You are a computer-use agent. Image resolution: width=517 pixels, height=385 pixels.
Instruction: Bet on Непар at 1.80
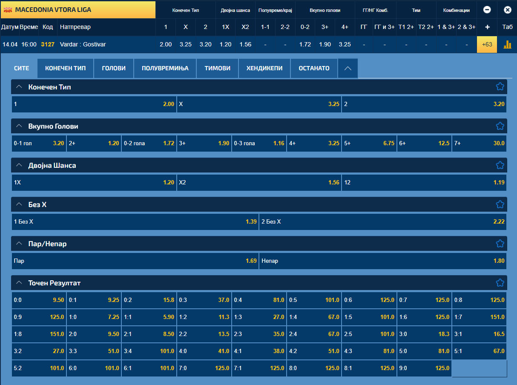click(x=383, y=261)
